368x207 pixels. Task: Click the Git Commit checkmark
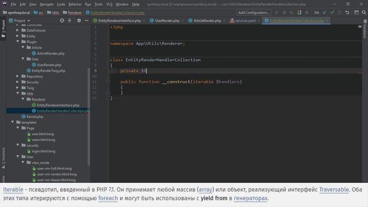[x=332, y=13]
